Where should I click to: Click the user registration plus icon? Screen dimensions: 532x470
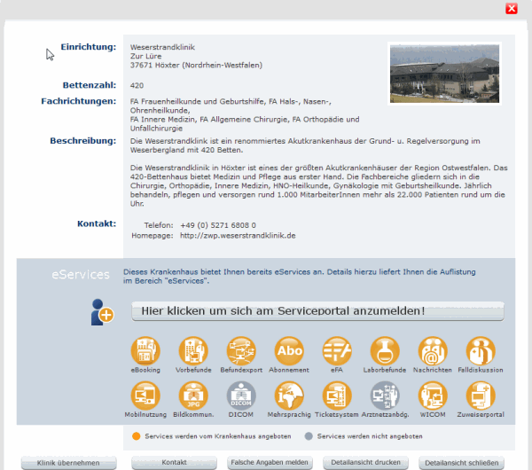click(x=102, y=312)
